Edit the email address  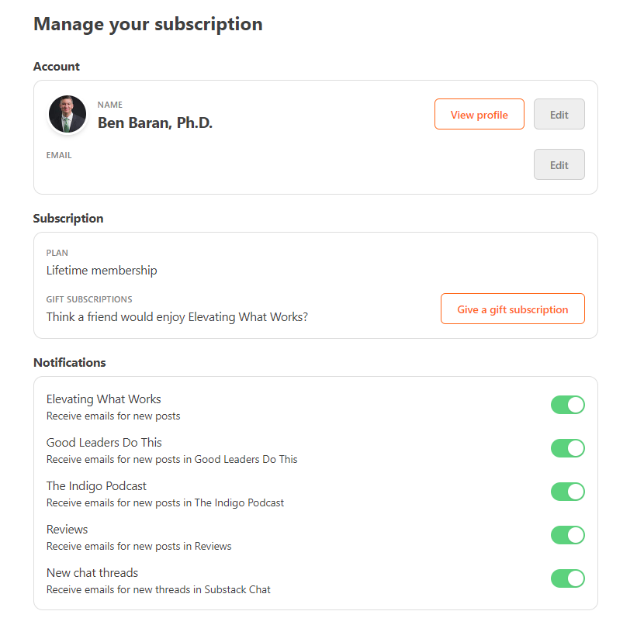pyautogui.click(x=559, y=164)
